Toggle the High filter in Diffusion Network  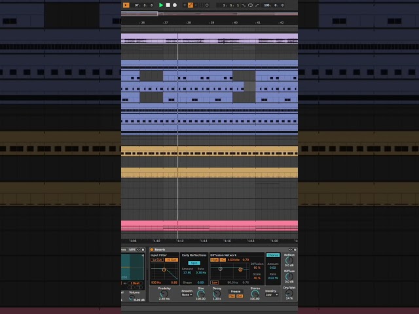click(x=214, y=260)
